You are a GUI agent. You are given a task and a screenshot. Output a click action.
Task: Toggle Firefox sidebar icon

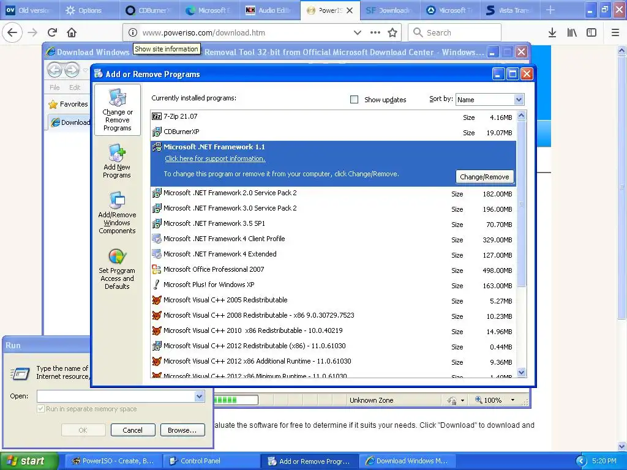[x=591, y=32]
